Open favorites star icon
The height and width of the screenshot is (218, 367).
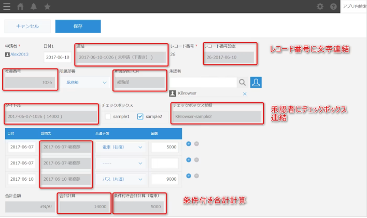click(47, 6)
